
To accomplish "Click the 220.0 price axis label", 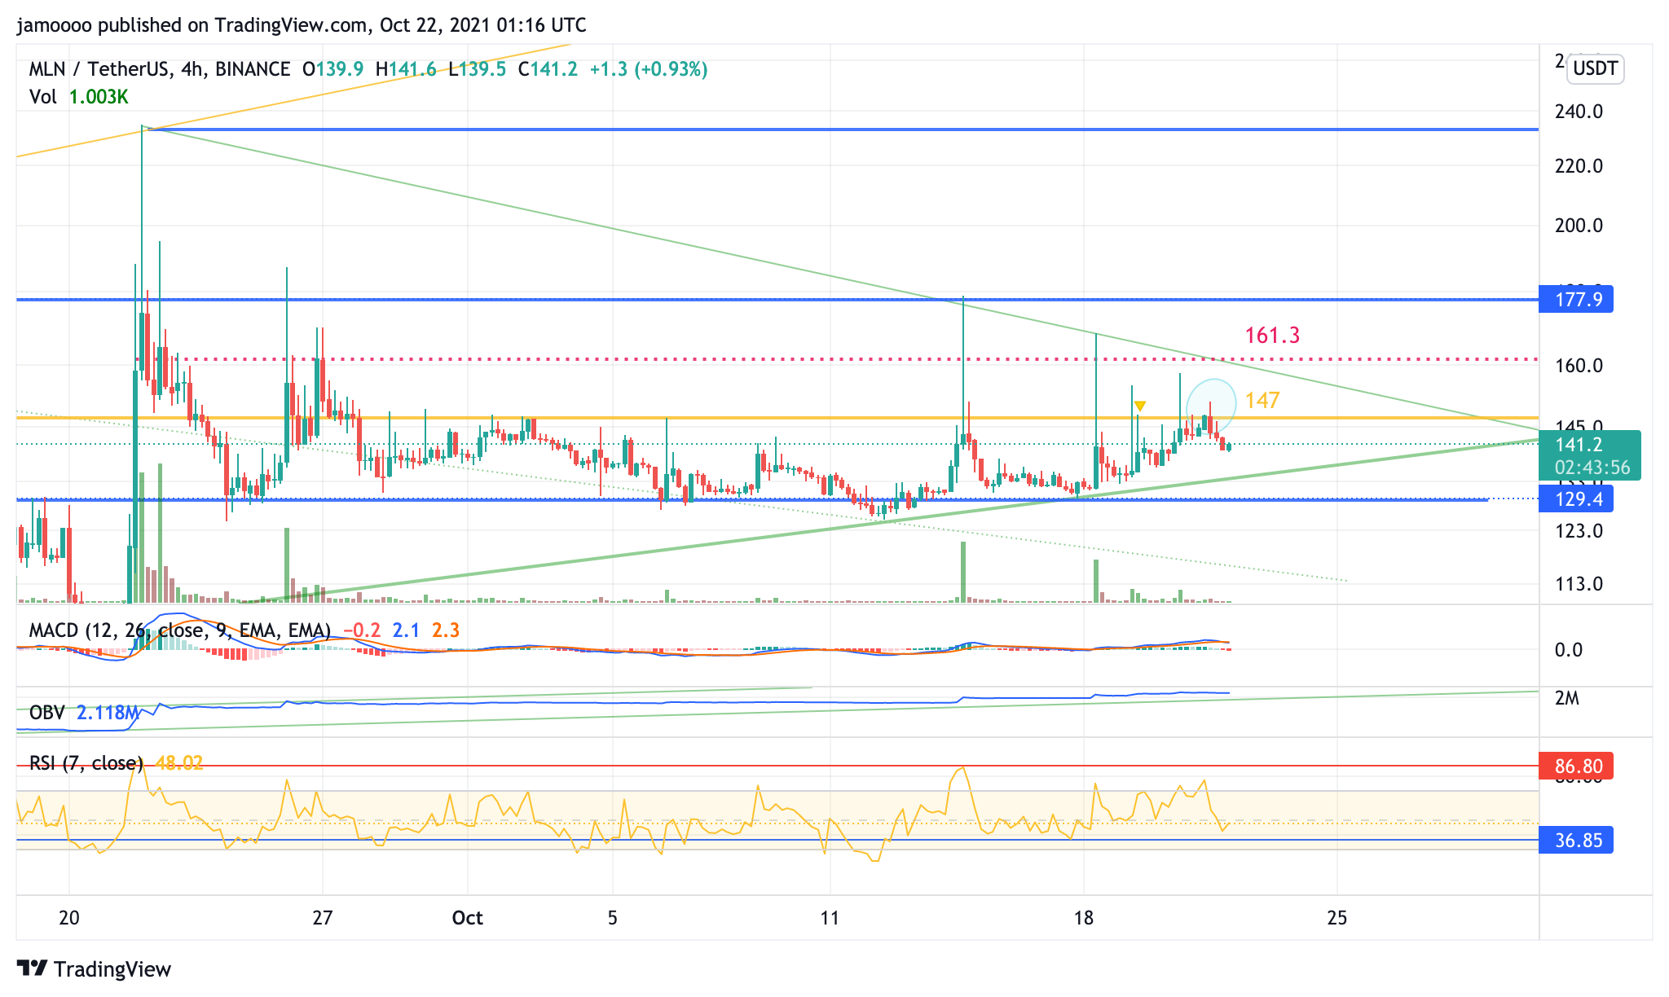I will tap(1579, 166).
